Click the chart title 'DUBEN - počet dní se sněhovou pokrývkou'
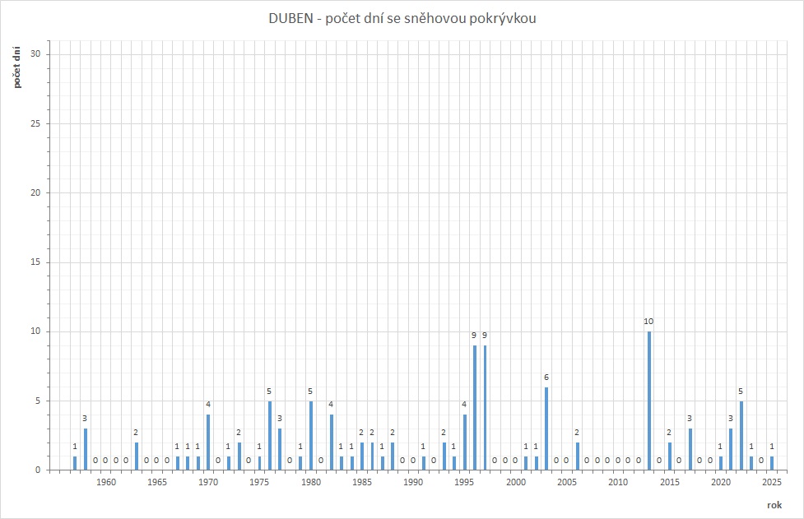The width and height of the screenshot is (804, 519). click(x=402, y=18)
